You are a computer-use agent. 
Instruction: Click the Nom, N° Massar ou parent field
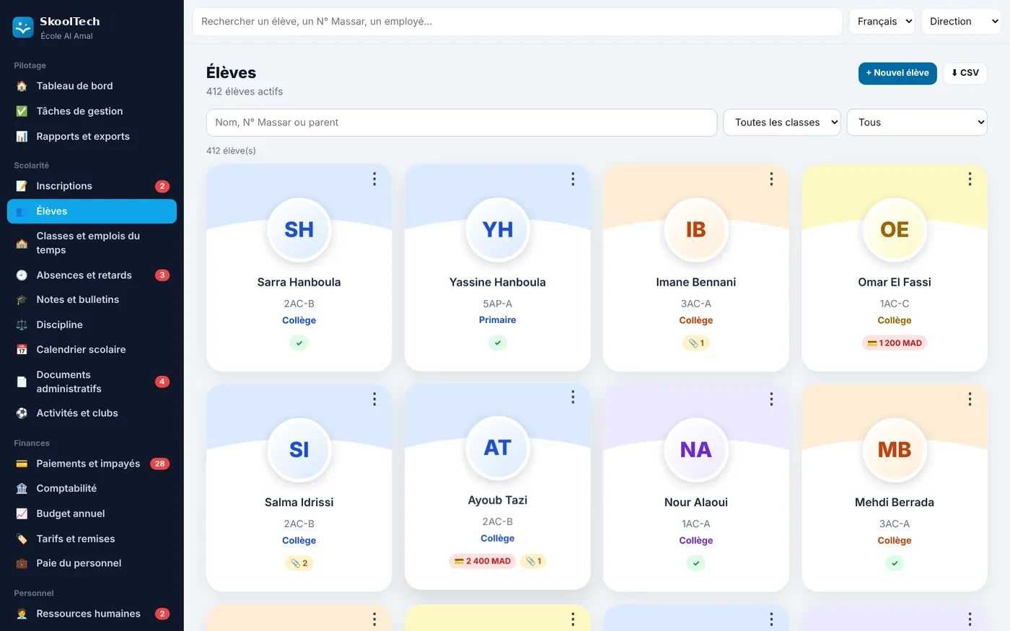click(x=462, y=123)
